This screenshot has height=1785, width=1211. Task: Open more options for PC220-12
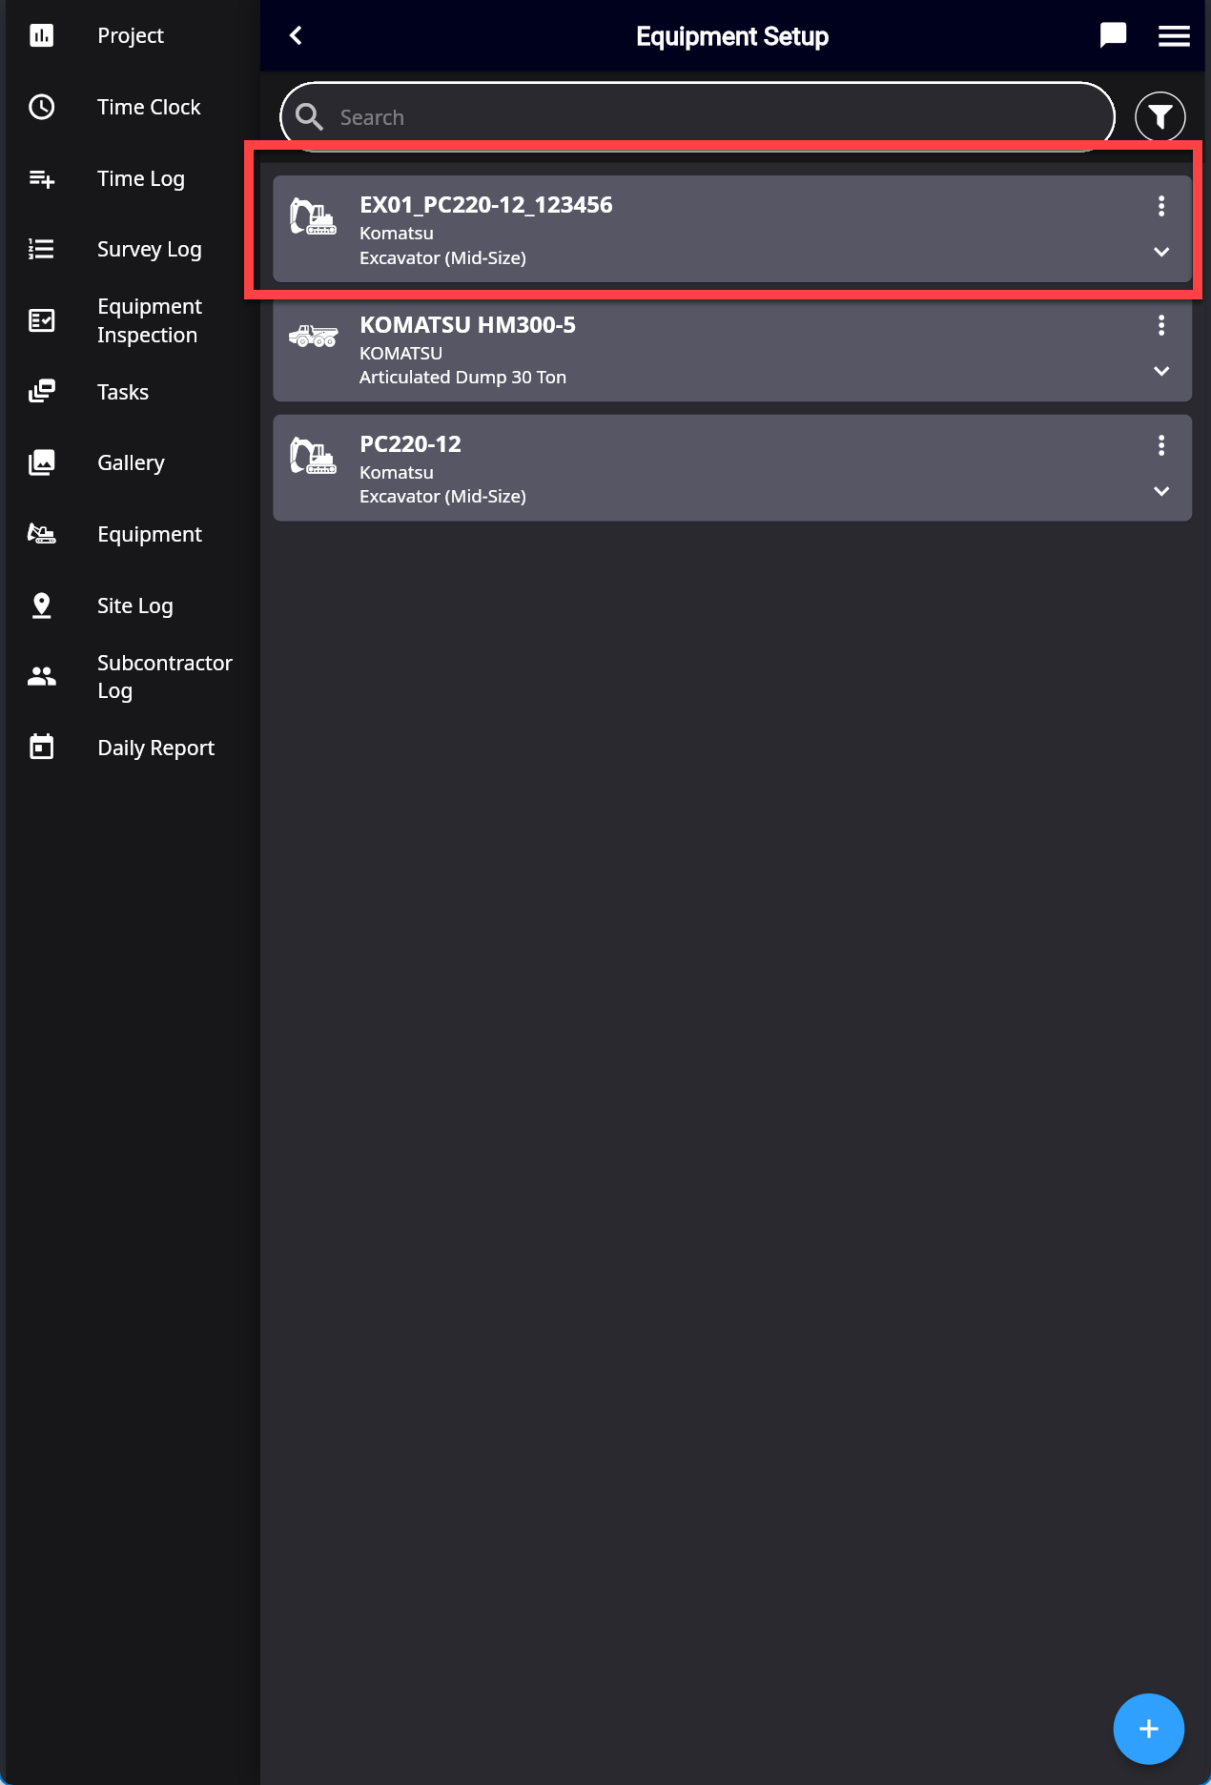click(1160, 444)
